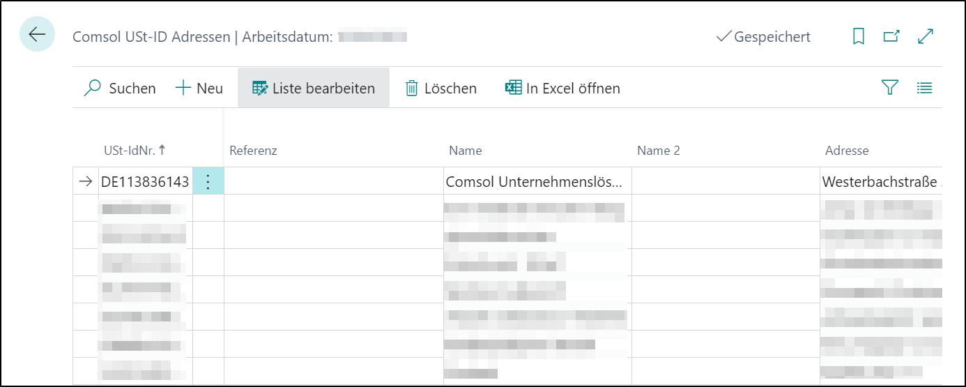Click the Suchen magnifier icon
The height and width of the screenshot is (387, 966).
tap(93, 88)
